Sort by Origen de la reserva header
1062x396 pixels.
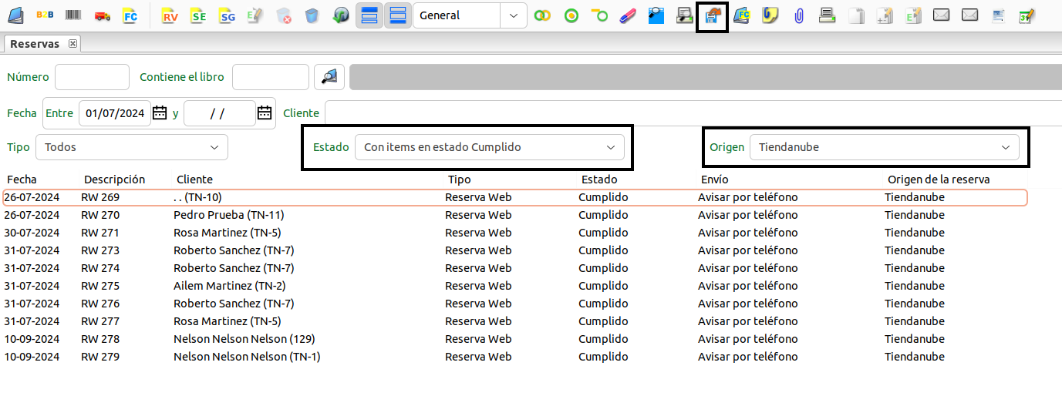point(938,180)
